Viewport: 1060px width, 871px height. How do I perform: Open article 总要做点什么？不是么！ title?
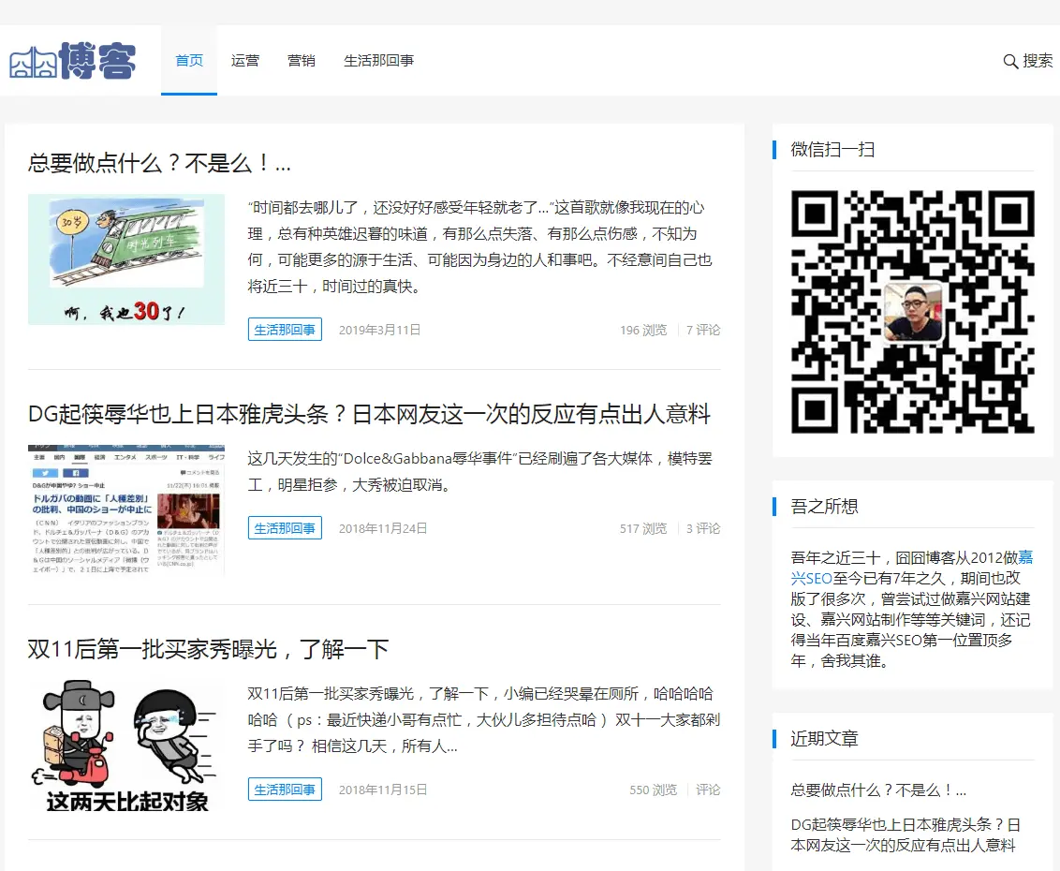click(x=159, y=163)
